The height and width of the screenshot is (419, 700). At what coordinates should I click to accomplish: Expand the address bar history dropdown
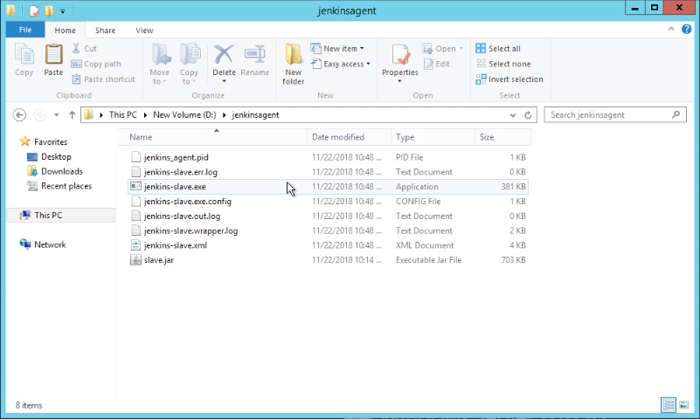(512, 115)
